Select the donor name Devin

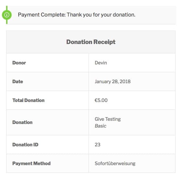[101, 63]
